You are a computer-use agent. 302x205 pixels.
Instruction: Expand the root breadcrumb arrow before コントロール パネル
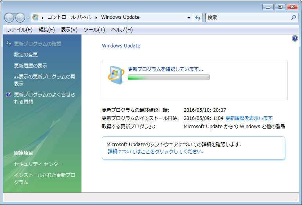43,18
